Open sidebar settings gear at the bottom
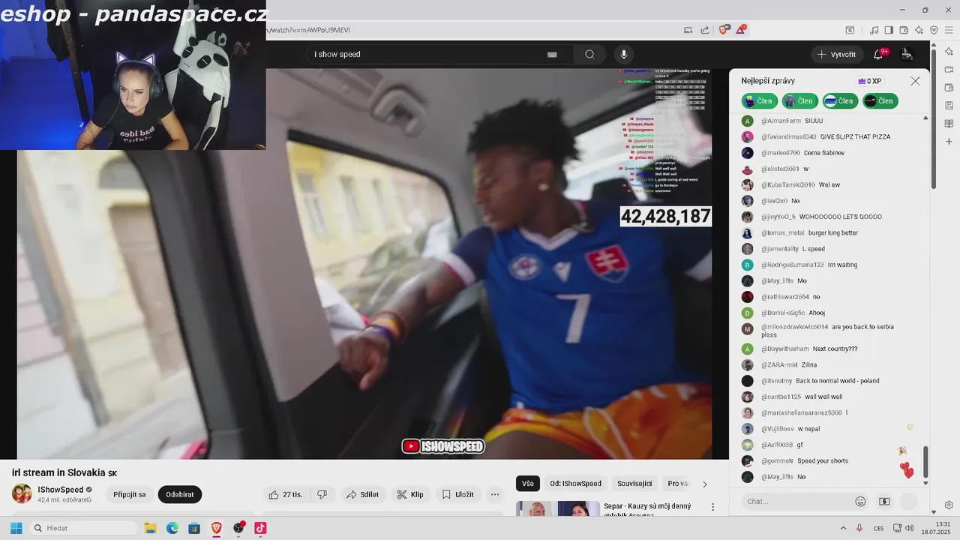This screenshot has width=960, height=540. click(949, 505)
